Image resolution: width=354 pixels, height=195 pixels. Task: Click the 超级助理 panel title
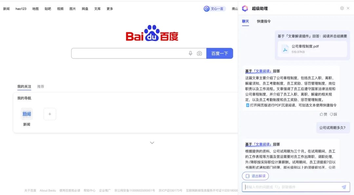click(x=260, y=9)
